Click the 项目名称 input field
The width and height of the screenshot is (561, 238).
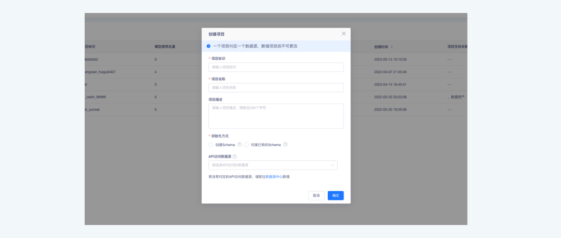276,88
